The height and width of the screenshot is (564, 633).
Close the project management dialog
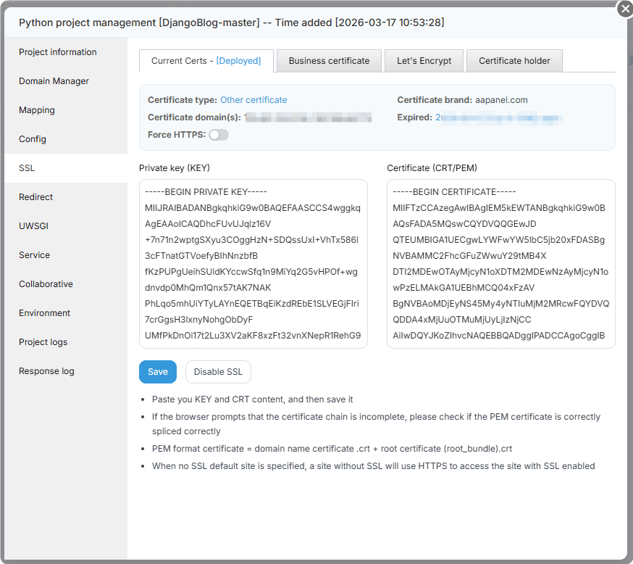pos(624,9)
